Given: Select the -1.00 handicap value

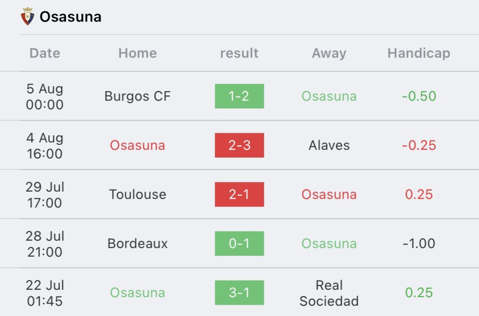Looking at the screenshot, I should click(x=419, y=244).
